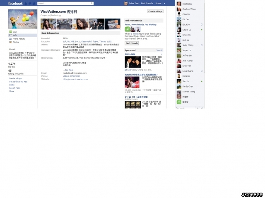Click Jess Huang's chat avatar
This screenshot has height=198, width=265.
(179, 61)
